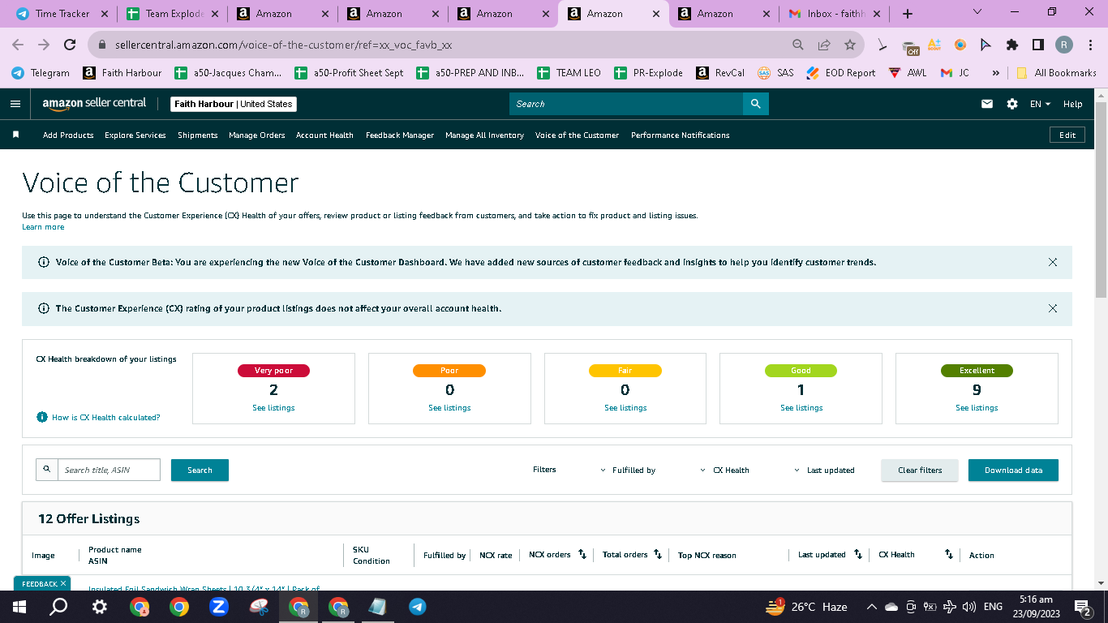
Task: Expand the Fulfilled by filter dropdown
Action: (x=628, y=470)
